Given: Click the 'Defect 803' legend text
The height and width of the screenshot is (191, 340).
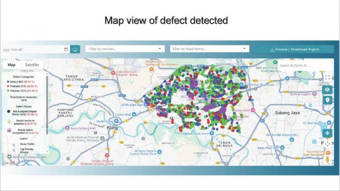Looking at the screenshot, I should pos(17,82).
